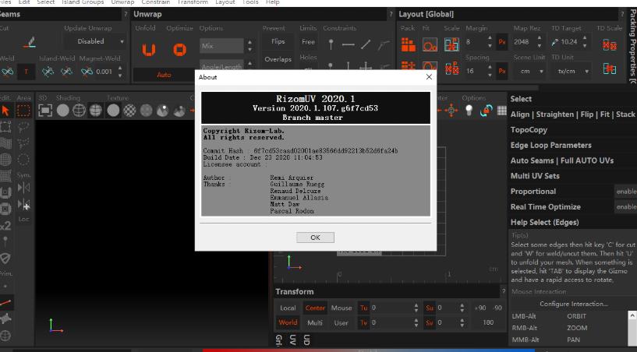Screen dimensions: 637x352
Task: Toggle Real Time Optimize enable button
Action: click(625, 206)
